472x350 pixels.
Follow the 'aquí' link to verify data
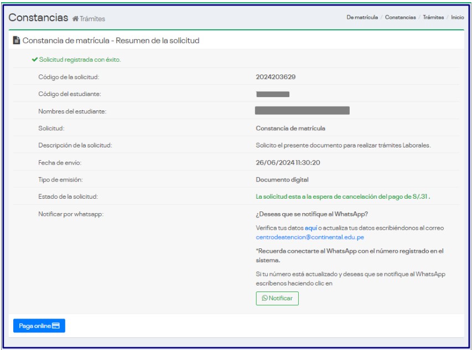[x=310, y=228]
